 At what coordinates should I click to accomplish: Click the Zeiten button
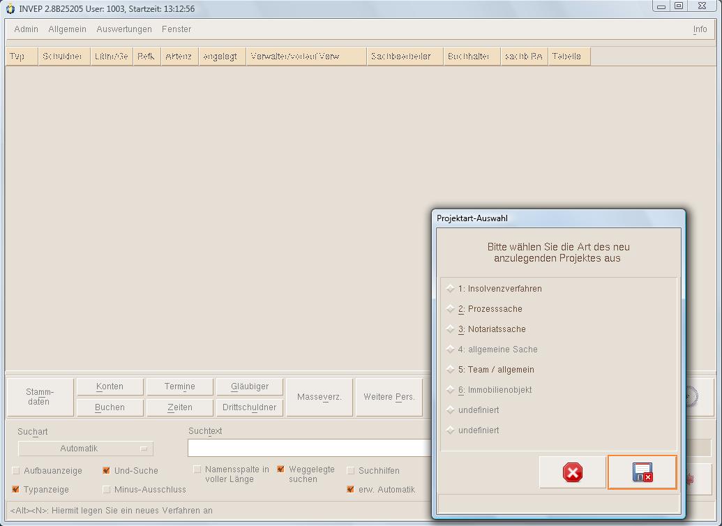[x=179, y=407]
